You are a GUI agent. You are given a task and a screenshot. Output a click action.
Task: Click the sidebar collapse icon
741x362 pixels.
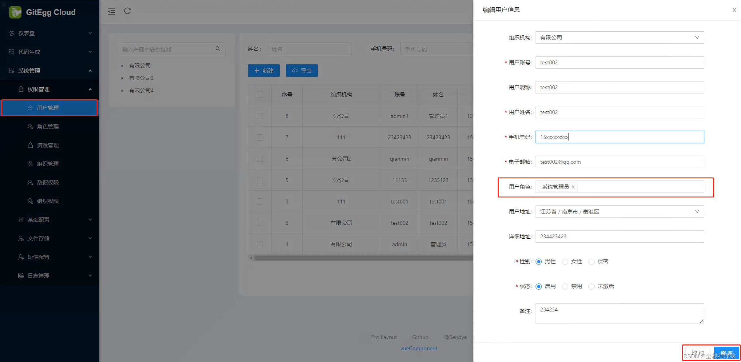(111, 11)
